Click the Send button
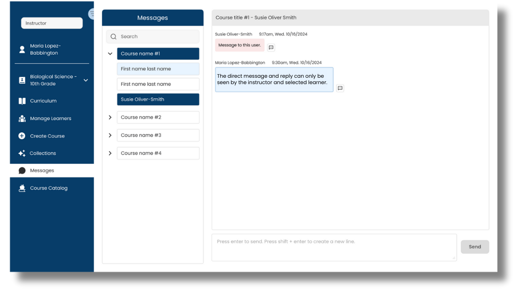 click(x=474, y=247)
